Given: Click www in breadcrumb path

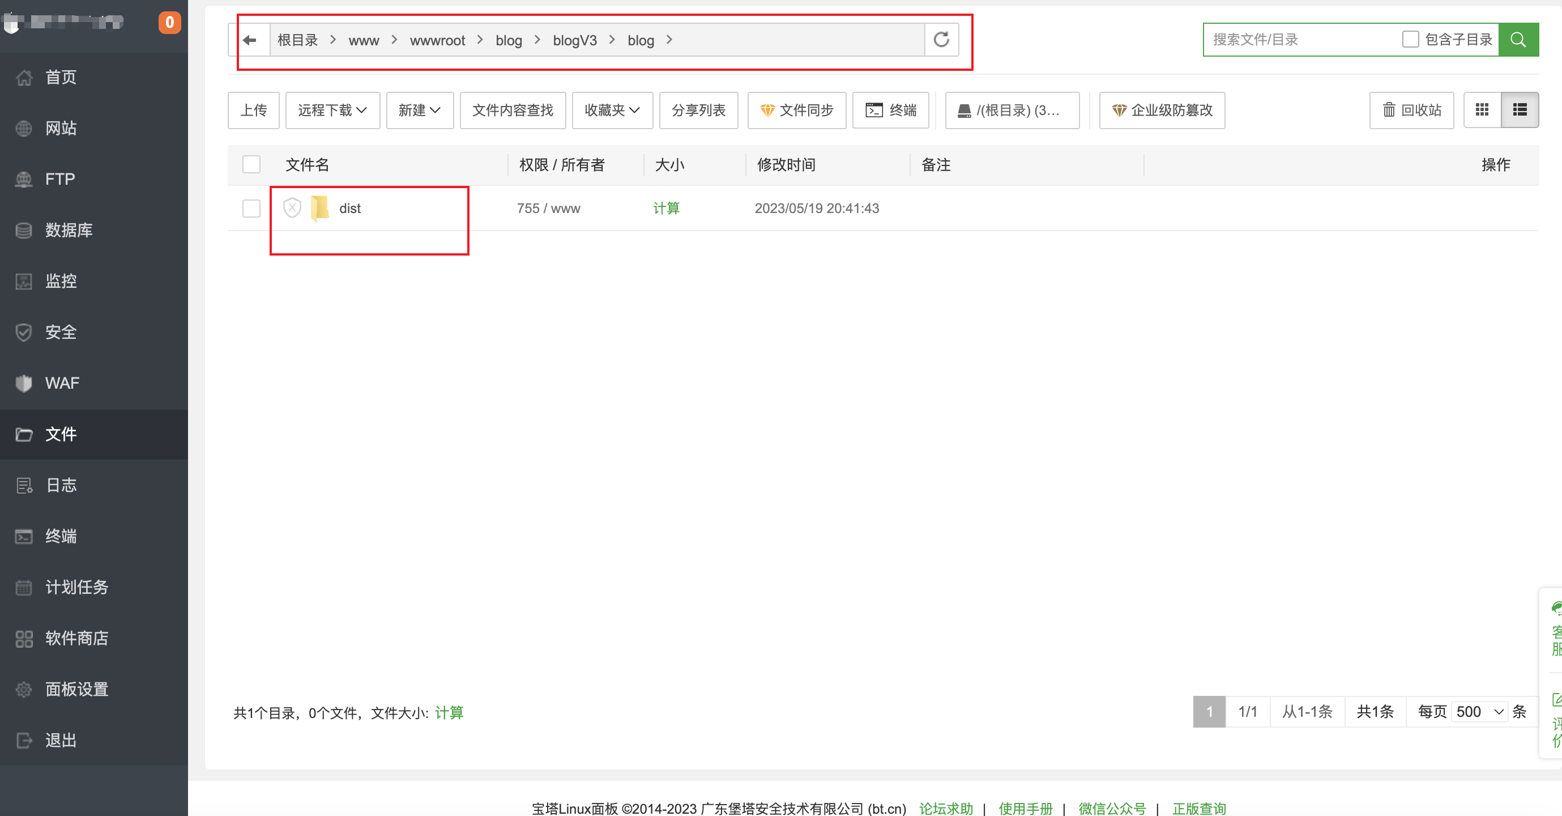Looking at the screenshot, I should coord(364,41).
